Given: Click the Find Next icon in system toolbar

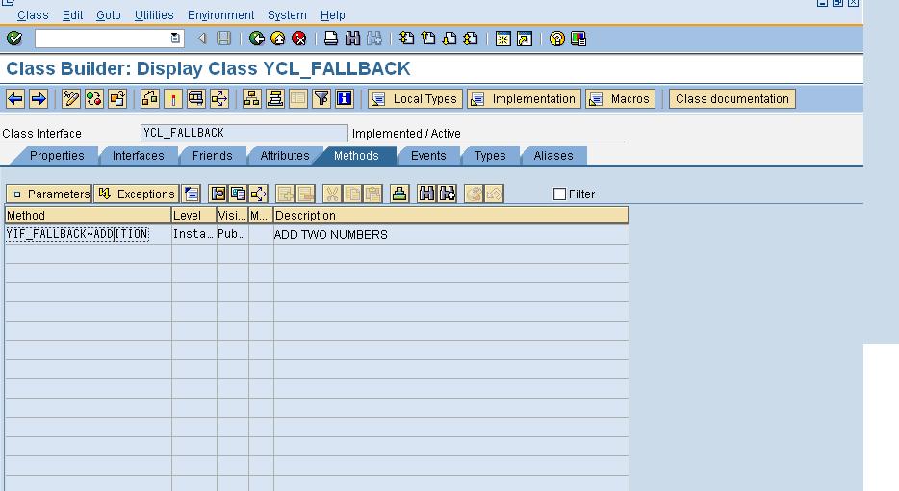Looking at the screenshot, I should (373, 39).
